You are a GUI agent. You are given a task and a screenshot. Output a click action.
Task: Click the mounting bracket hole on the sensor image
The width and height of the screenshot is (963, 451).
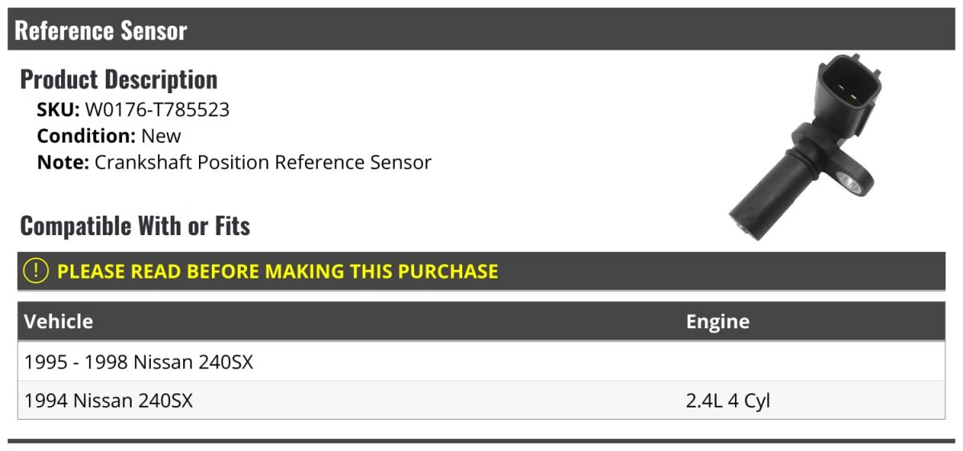click(851, 184)
